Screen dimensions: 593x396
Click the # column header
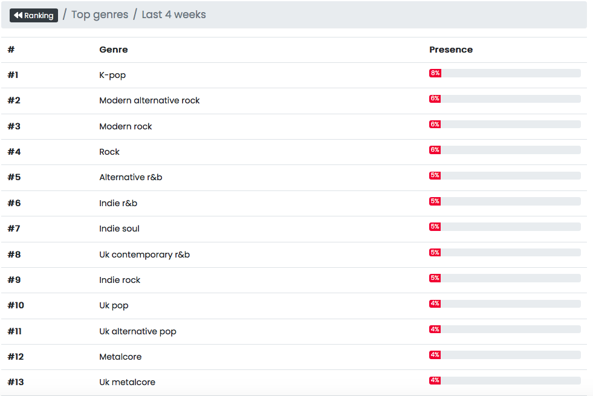(11, 50)
